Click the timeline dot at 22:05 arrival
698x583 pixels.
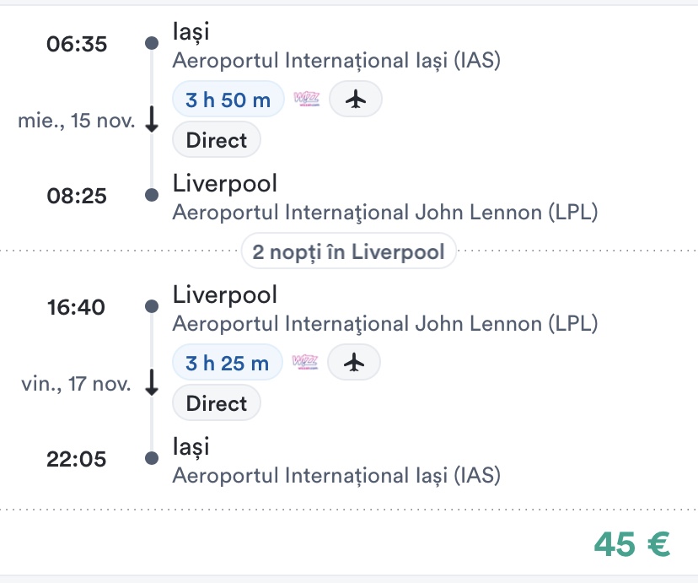click(152, 458)
